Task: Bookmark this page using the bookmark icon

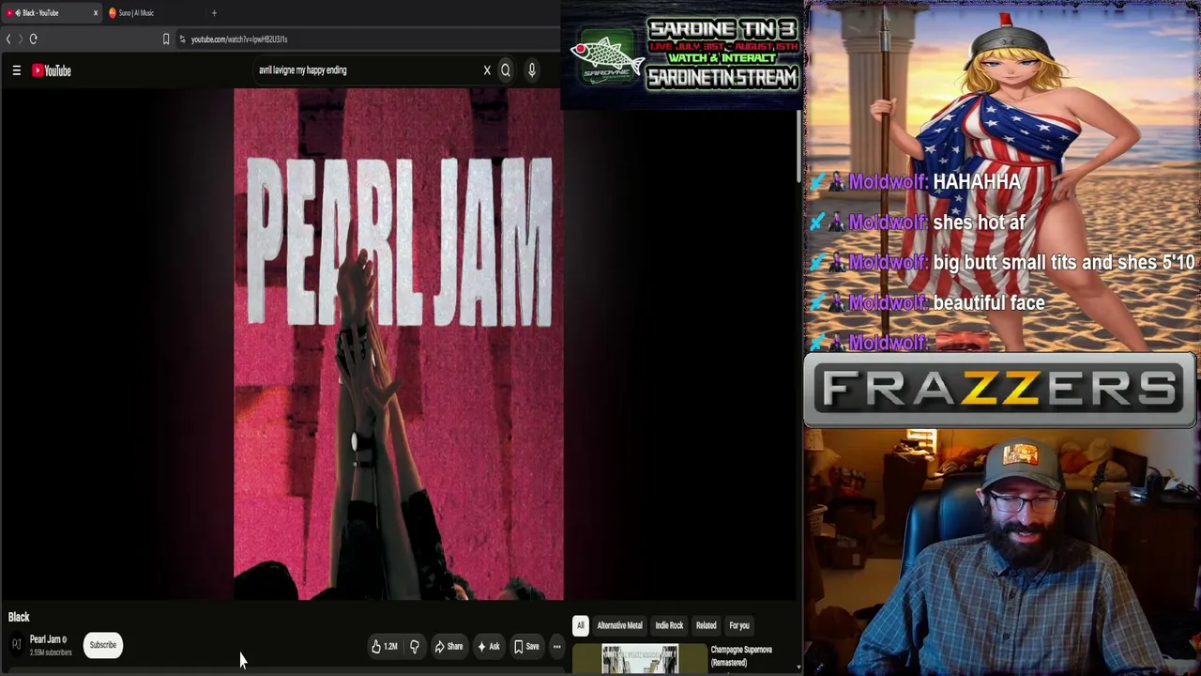Action: pyautogui.click(x=166, y=39)
